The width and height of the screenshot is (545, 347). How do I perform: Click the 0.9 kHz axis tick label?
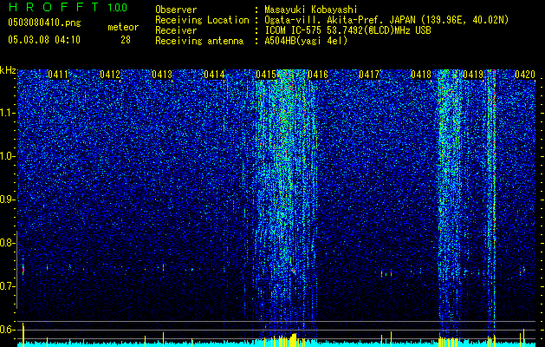(x=8, y=200)
